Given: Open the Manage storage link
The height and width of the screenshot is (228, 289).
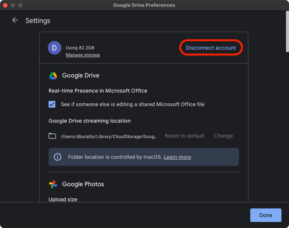Looking at the screenshot, I should tap(83, 55).
